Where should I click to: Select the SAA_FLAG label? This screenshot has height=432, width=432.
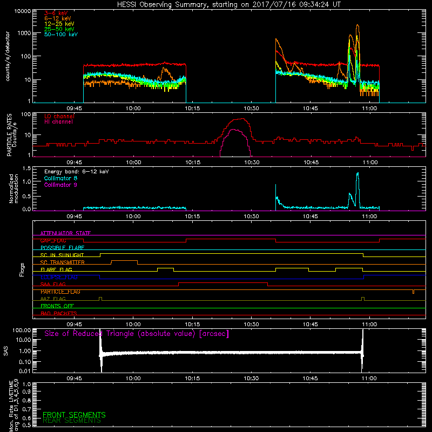pos(53,285)
